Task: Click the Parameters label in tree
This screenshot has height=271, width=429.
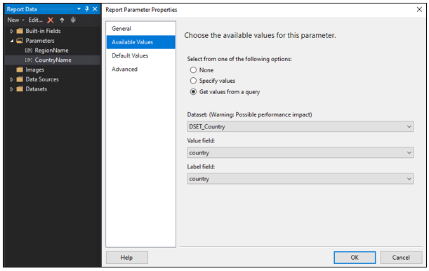Action: (40, 41)
